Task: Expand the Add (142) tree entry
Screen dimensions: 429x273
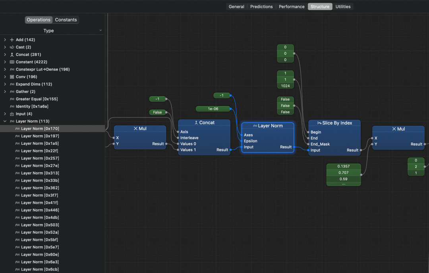Action: pos(4,40)
